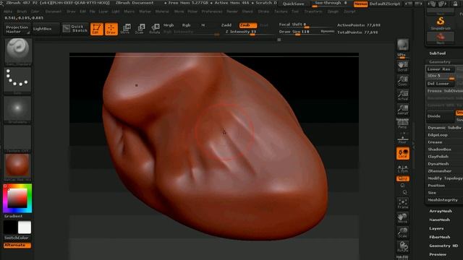Viewport: 463px width, 260px height.
Task: Open the red material sphere selector
Action: (17, 167)
